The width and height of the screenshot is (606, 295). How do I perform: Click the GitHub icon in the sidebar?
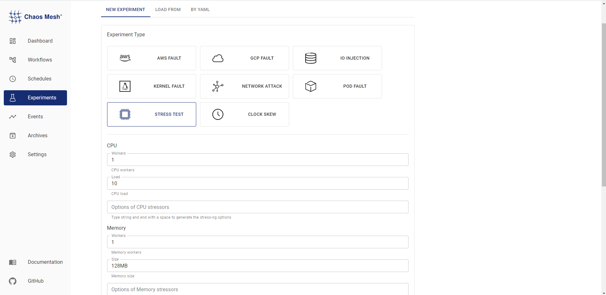[12, 281]
